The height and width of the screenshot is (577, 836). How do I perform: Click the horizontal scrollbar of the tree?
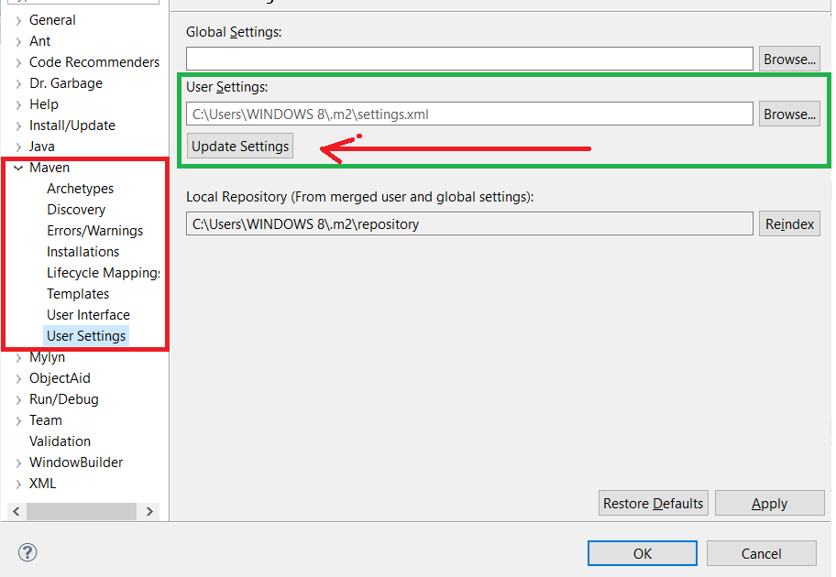point(82,510)
